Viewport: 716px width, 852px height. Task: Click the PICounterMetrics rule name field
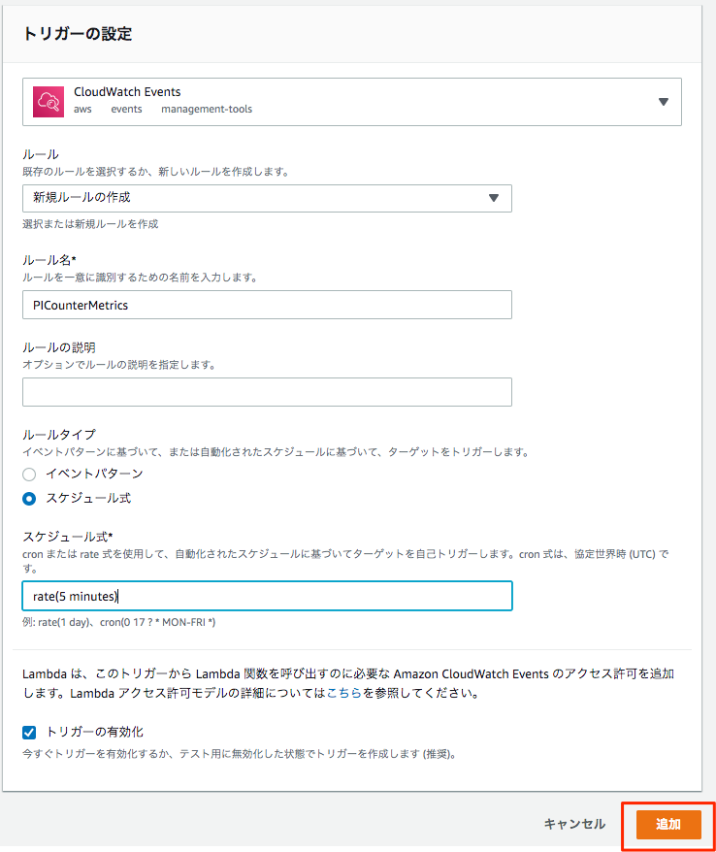267,305
